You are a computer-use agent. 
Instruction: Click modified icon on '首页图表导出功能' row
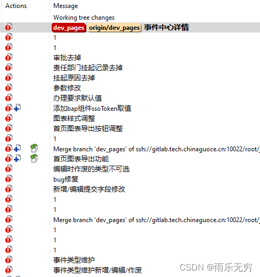pyautogui.click(x=9, y=159)
